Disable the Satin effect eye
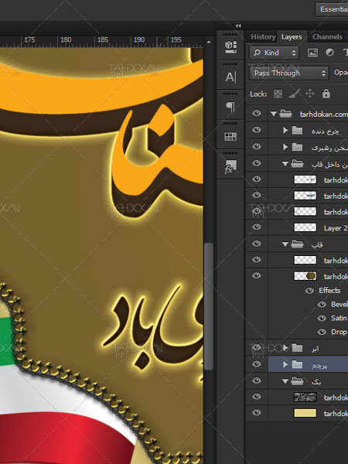 [x=322, y=318]
